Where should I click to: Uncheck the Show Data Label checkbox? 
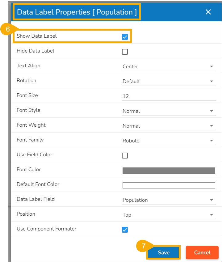[125, 37]
